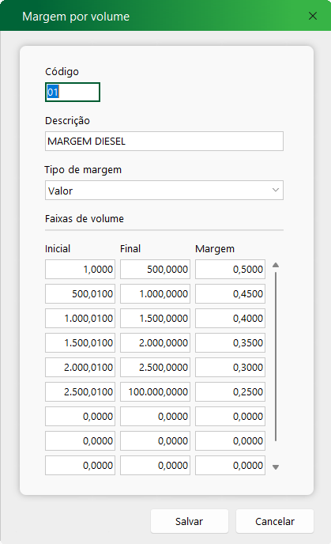Image resolution: width=331 pixels, height=544 pixels.
Task: Click the Salvar button
Action: pyautogui.click(x=190, y=521)
